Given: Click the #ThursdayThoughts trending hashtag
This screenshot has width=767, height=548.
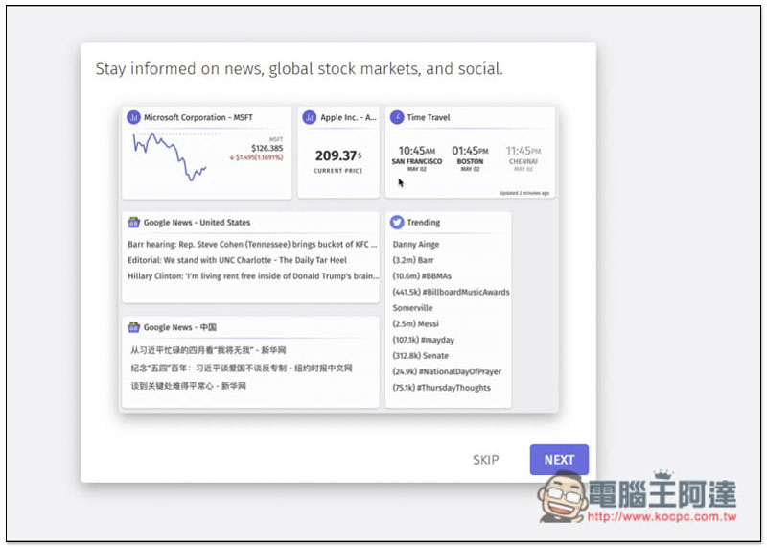Looking at the screenshot, I should [x=441, y=388].
